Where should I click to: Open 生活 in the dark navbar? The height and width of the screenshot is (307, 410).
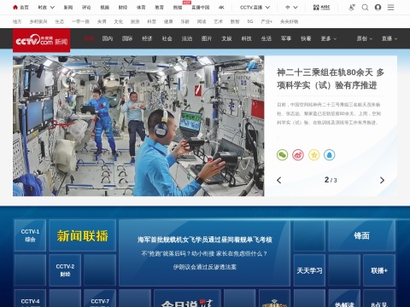(x=266, y=38)
